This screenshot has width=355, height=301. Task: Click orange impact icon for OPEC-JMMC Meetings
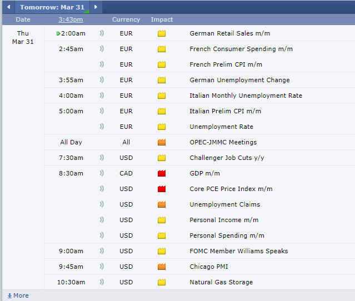[x=162, y=142]
